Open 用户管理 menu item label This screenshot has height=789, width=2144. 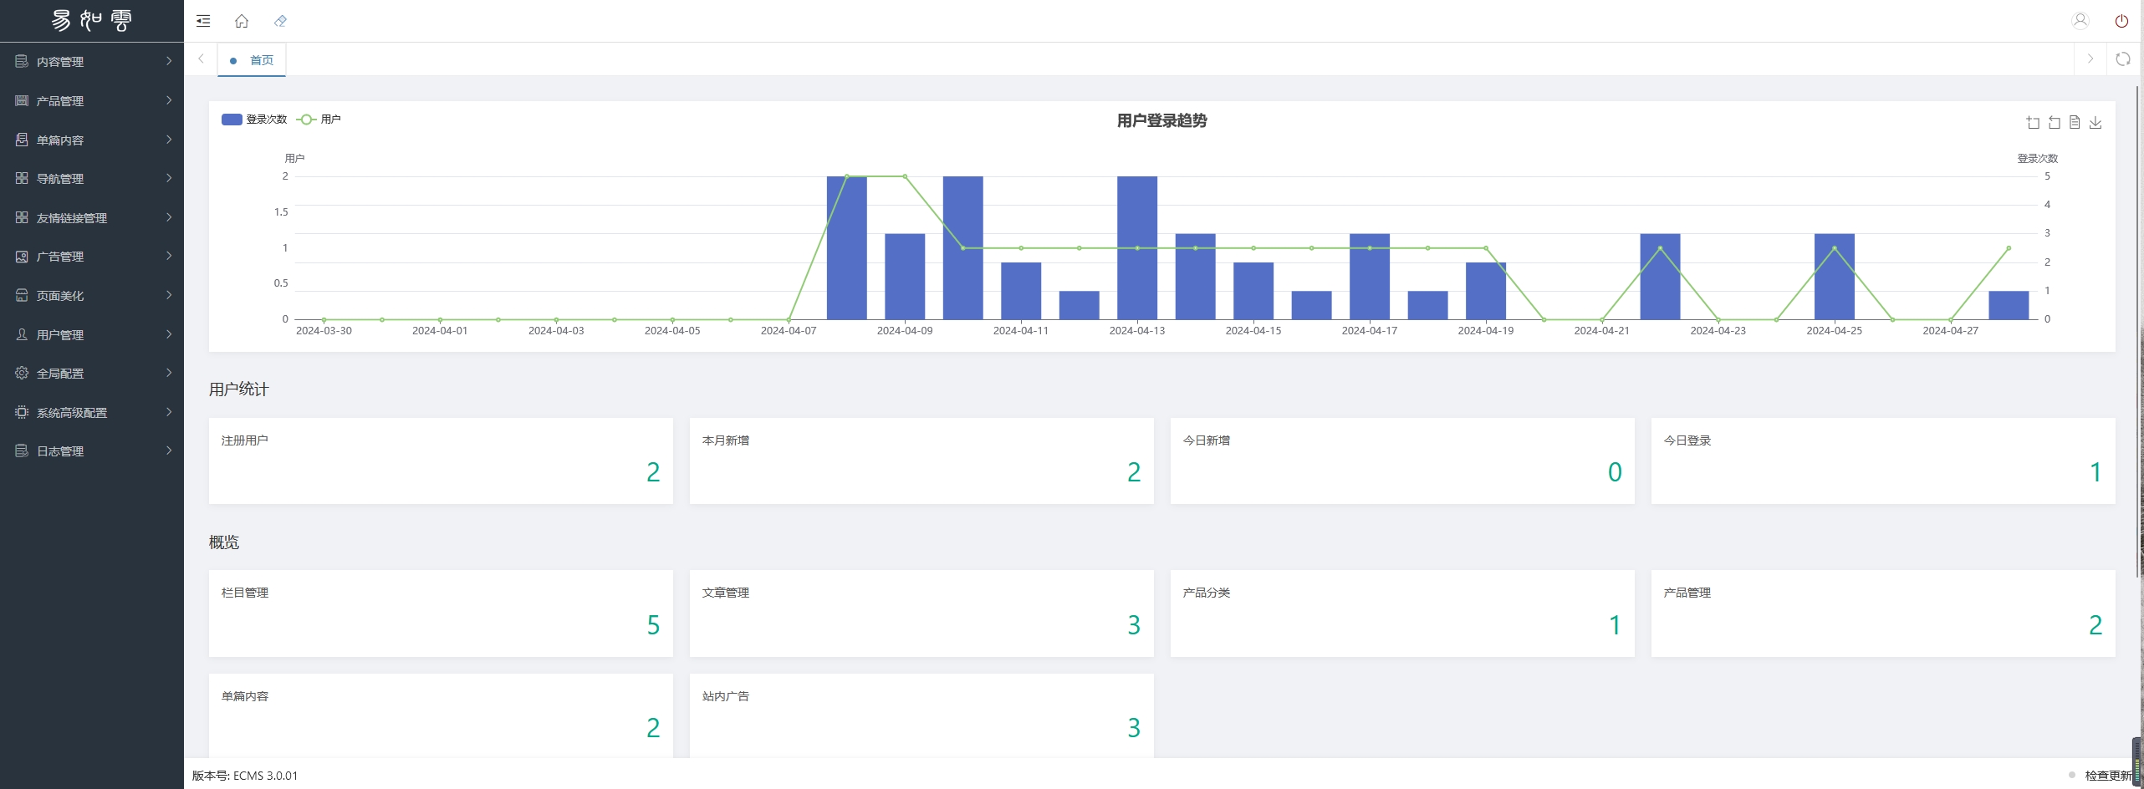point(60,335)
